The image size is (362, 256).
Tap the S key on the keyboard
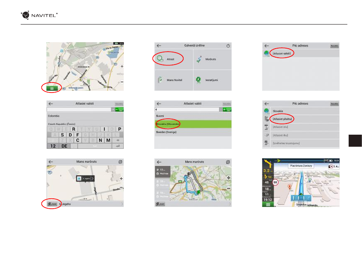pos(62,135)
